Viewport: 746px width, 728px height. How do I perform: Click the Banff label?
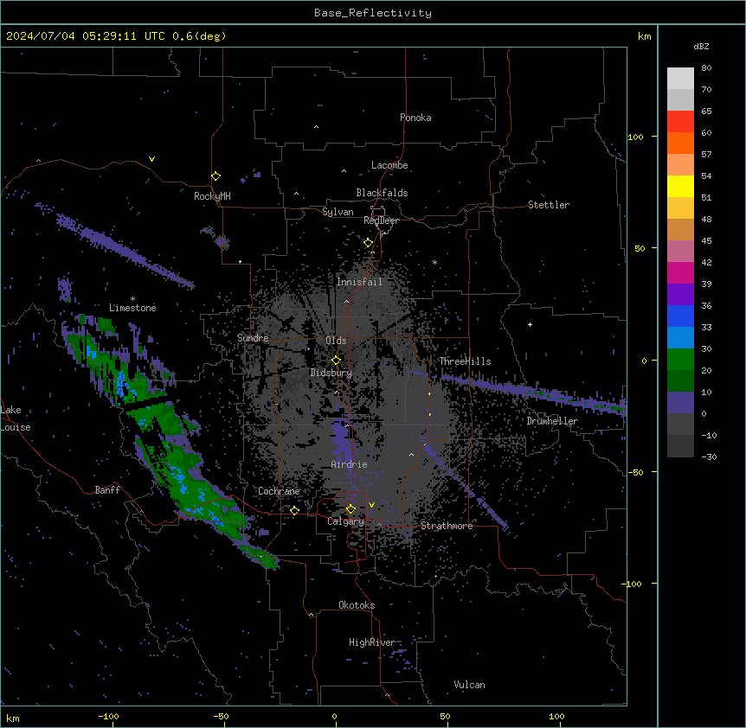107,490
